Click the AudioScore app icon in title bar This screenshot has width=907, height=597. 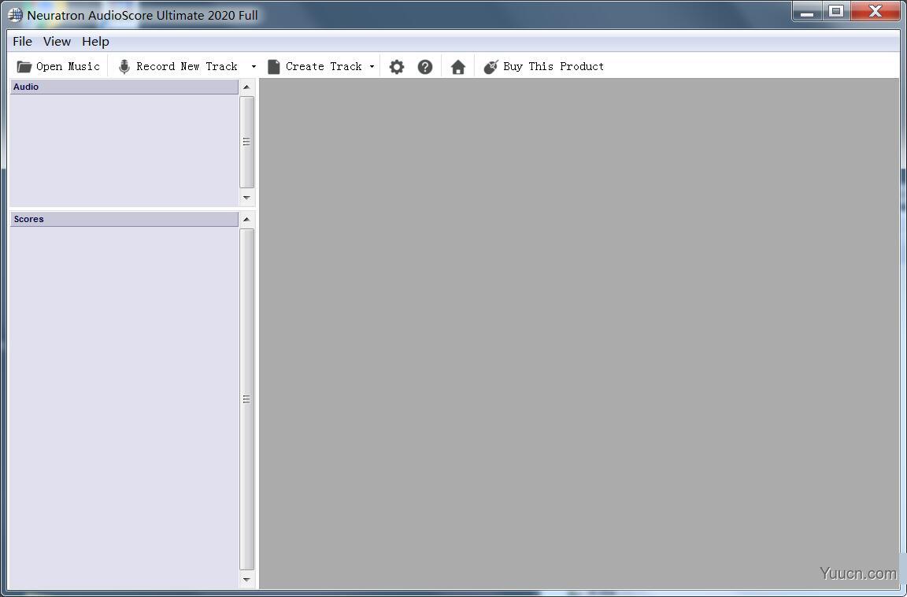(15, 15)
